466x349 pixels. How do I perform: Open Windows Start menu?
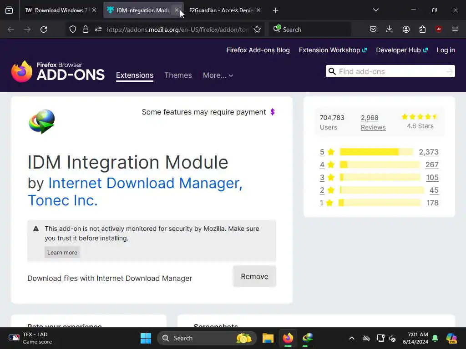tap(146, 338)
